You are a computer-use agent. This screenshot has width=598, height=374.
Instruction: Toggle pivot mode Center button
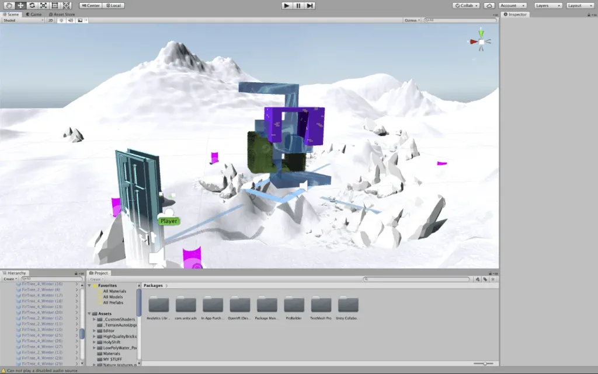click(x=91, y=5)
